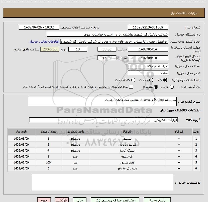Click the buyer organization name field

pos(108,34)
